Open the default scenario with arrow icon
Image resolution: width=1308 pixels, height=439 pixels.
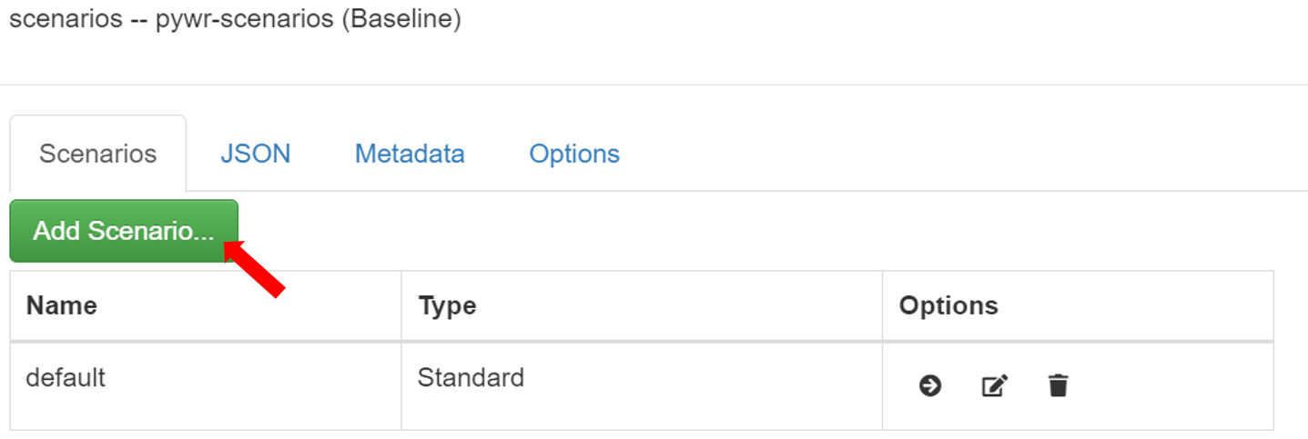(929, 386)
